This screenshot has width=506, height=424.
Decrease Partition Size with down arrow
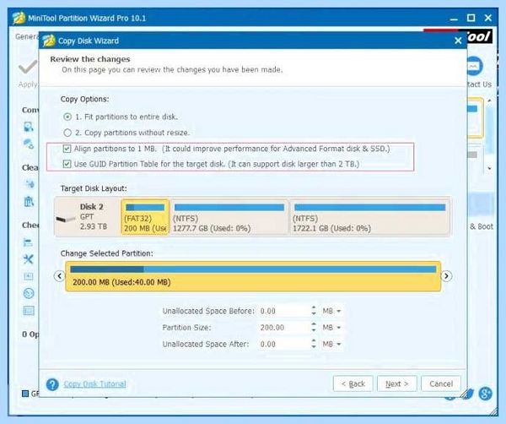pyautogui.click(x=314, y=330)
